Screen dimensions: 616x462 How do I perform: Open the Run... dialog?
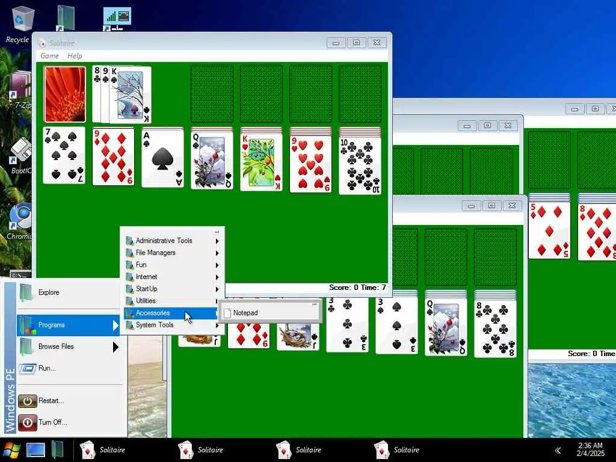coord(69,368)
